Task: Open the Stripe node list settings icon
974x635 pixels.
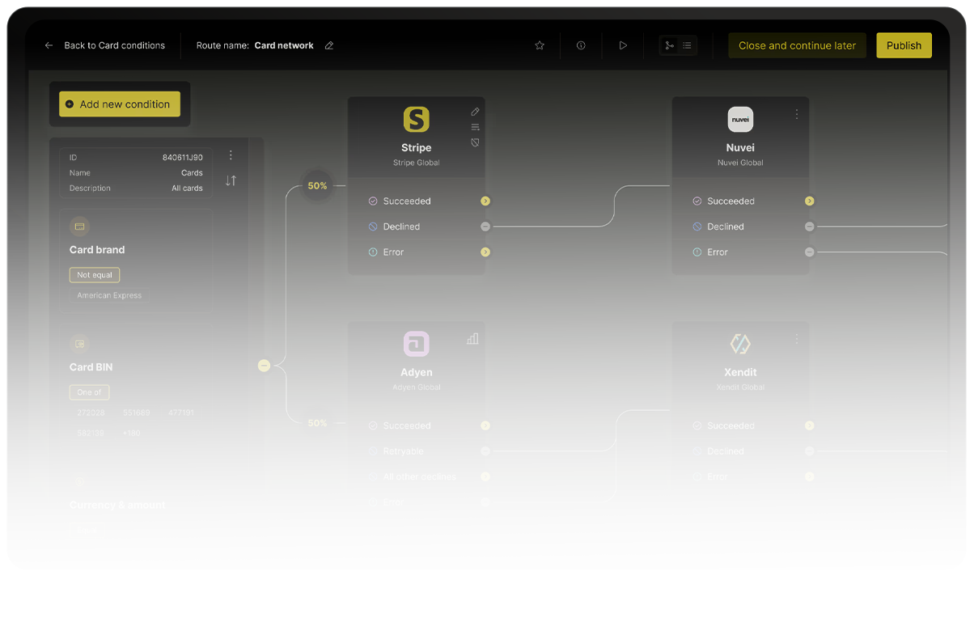Action: tap(475, 127)
